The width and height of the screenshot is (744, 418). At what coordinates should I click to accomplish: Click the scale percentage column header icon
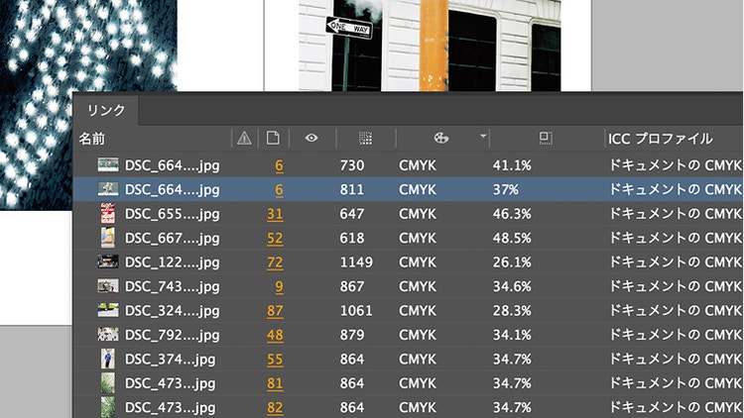coord(546,138)
